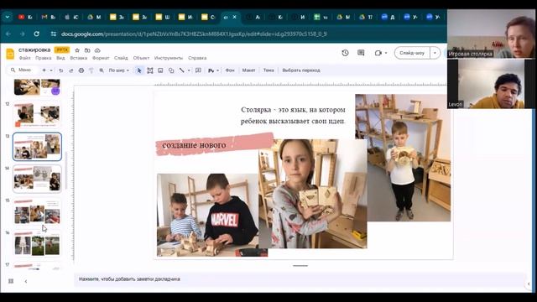This screenshot has width=537, height=302.
Task: Select the line tool
Action: click(181, 70)
